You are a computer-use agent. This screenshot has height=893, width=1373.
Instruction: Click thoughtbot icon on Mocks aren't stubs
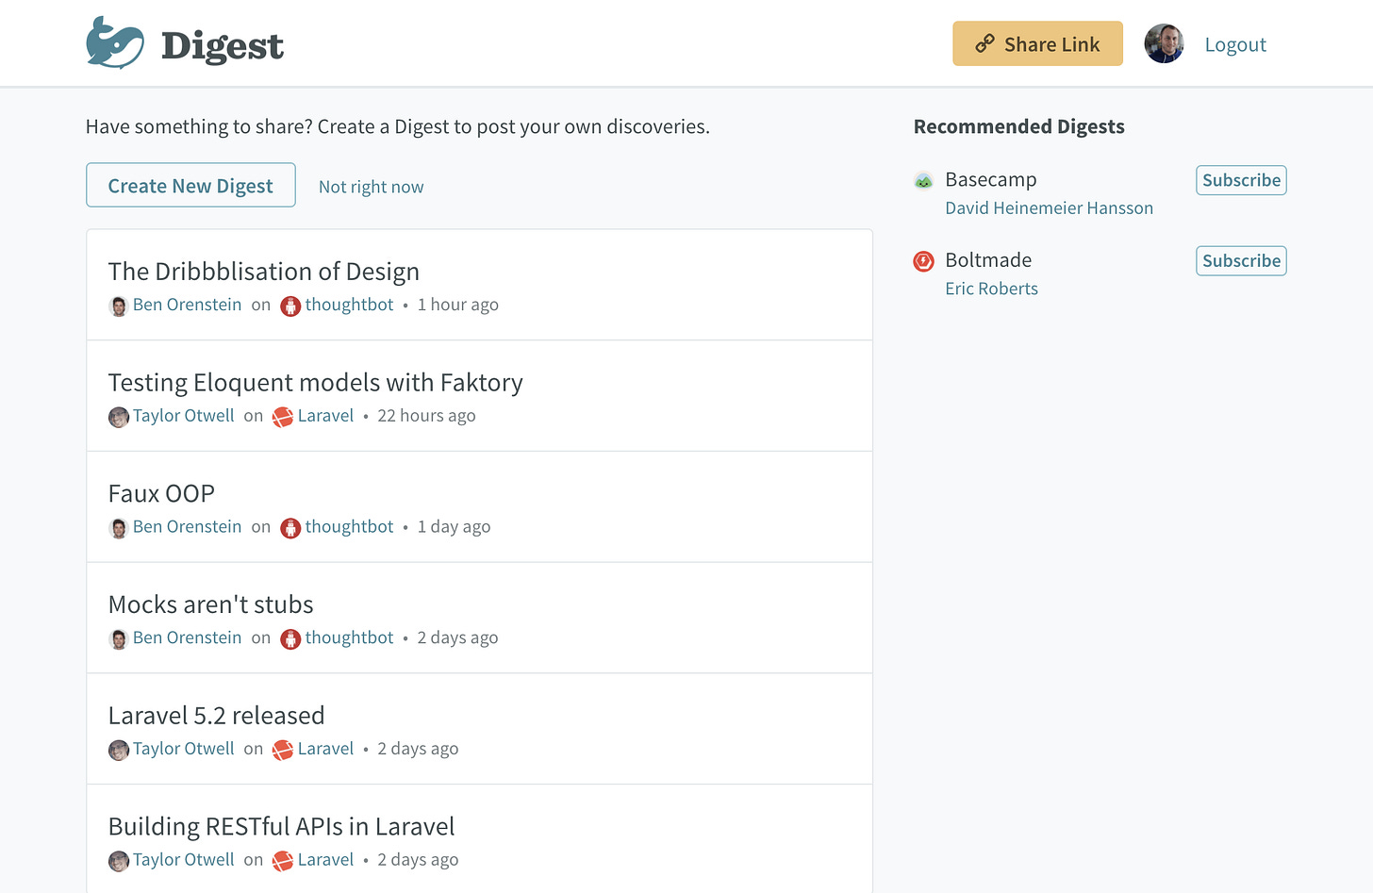tap(290, 639)
